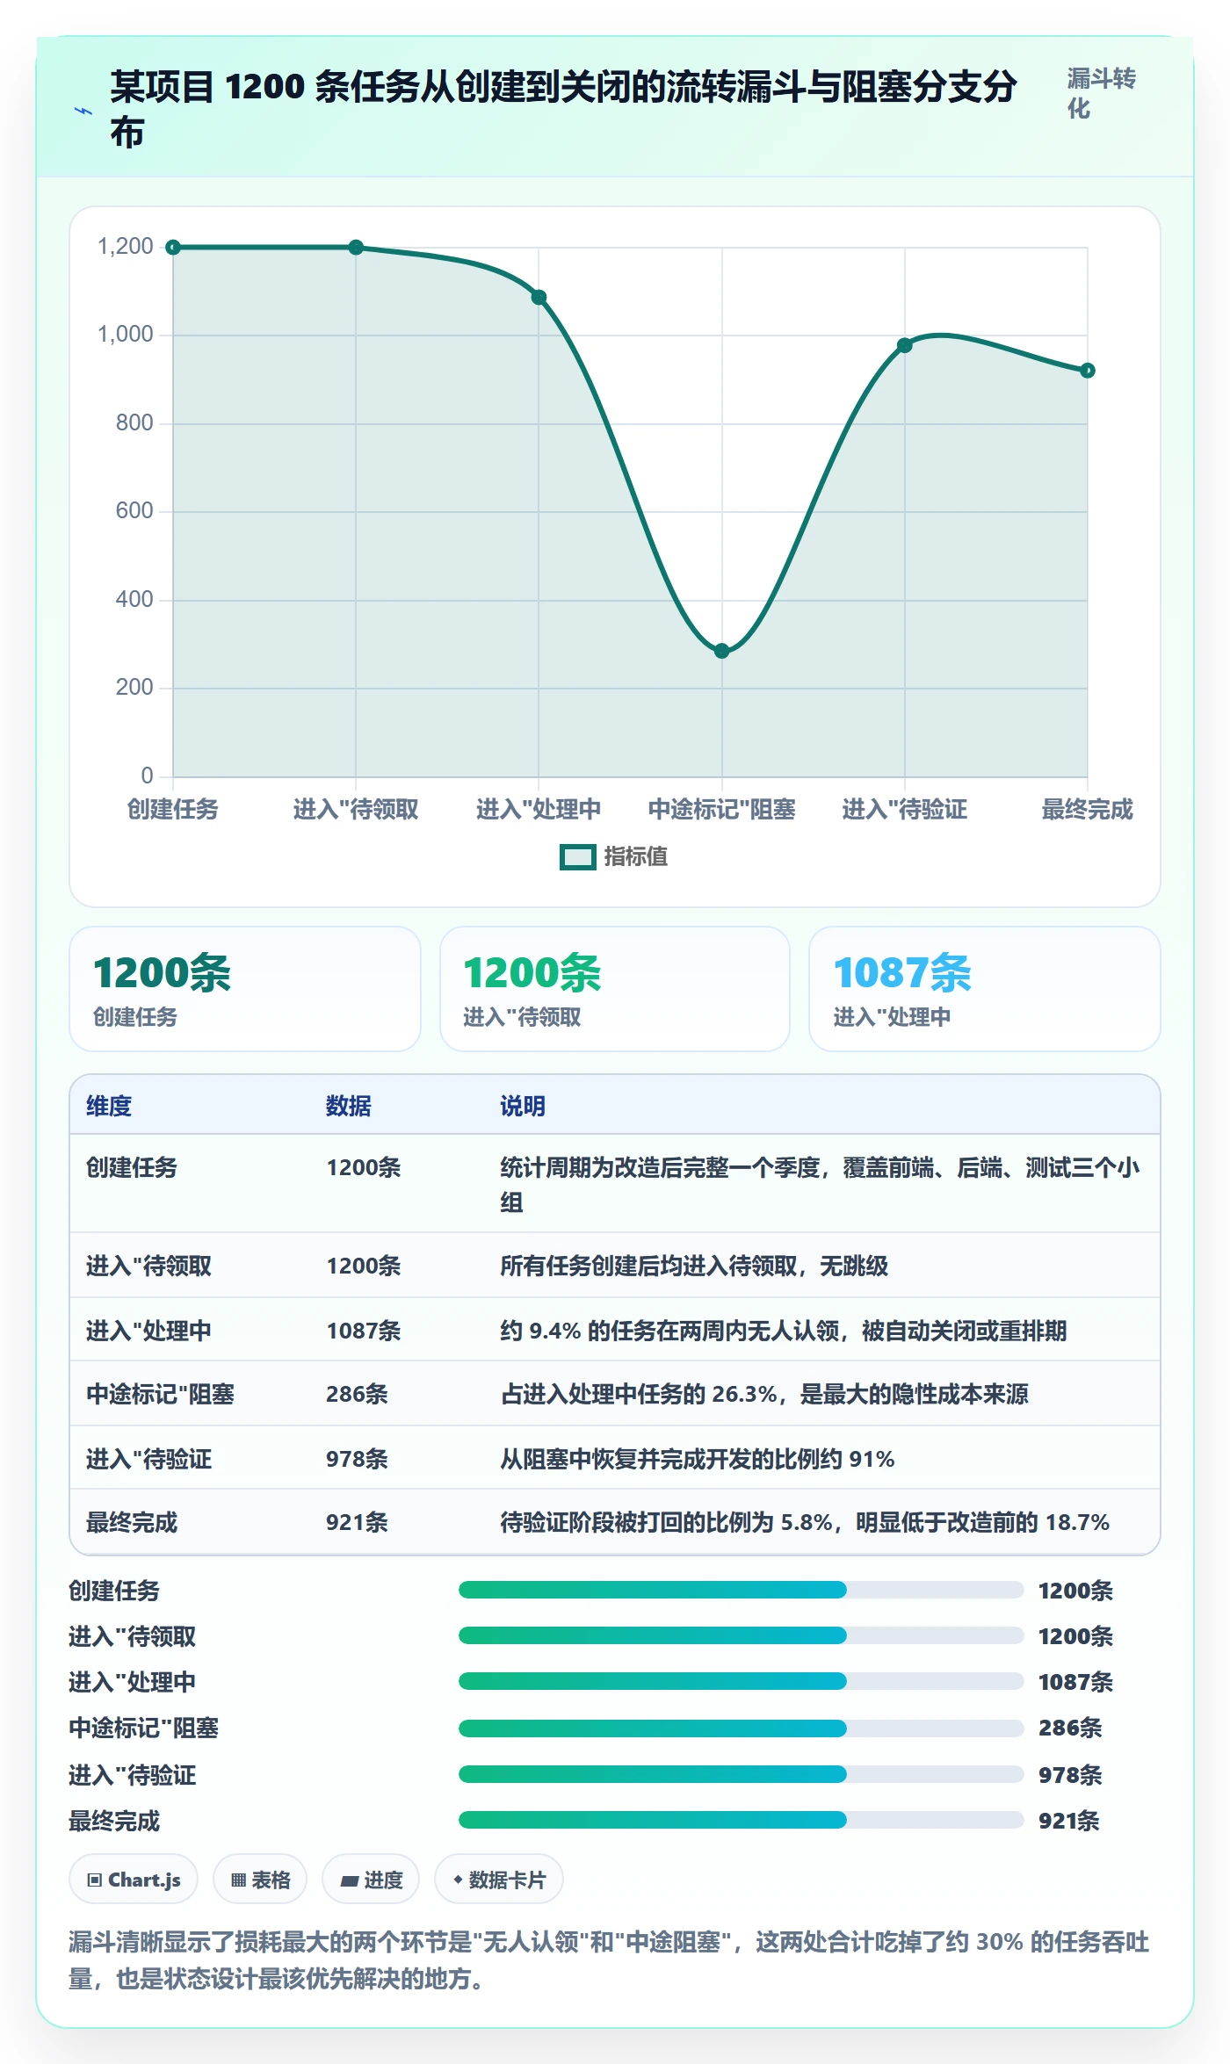The width and height of the screenshot is (1230, 2064).
Task: Click the 1087条 value beside the progress bar
Action: pyautogui.click(x=1075, y=1682)
